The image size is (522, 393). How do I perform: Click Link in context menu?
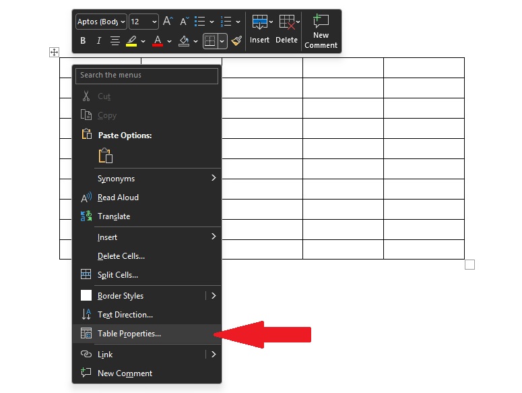pyautogui.click(x=139, y=355)
